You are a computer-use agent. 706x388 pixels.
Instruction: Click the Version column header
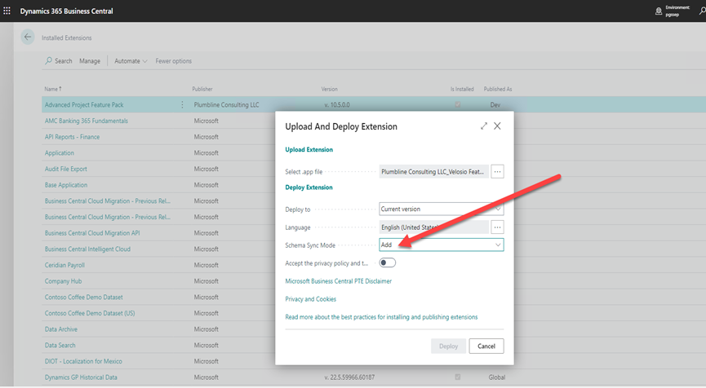[x=329, y=89]
